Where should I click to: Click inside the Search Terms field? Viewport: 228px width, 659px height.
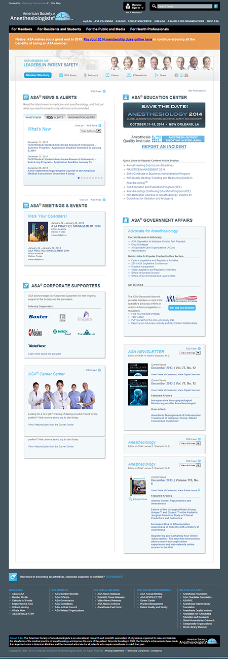184,7
